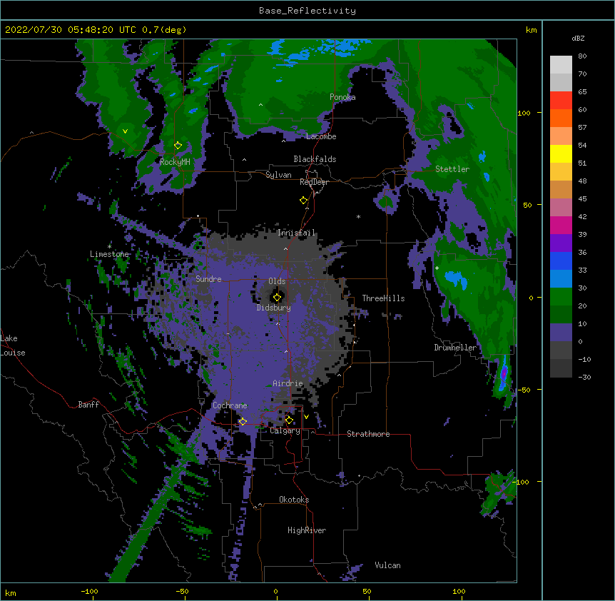Screen dimensions: 615x601
Task: Click the white asterisk above Limestone
Action: [109, 247]
